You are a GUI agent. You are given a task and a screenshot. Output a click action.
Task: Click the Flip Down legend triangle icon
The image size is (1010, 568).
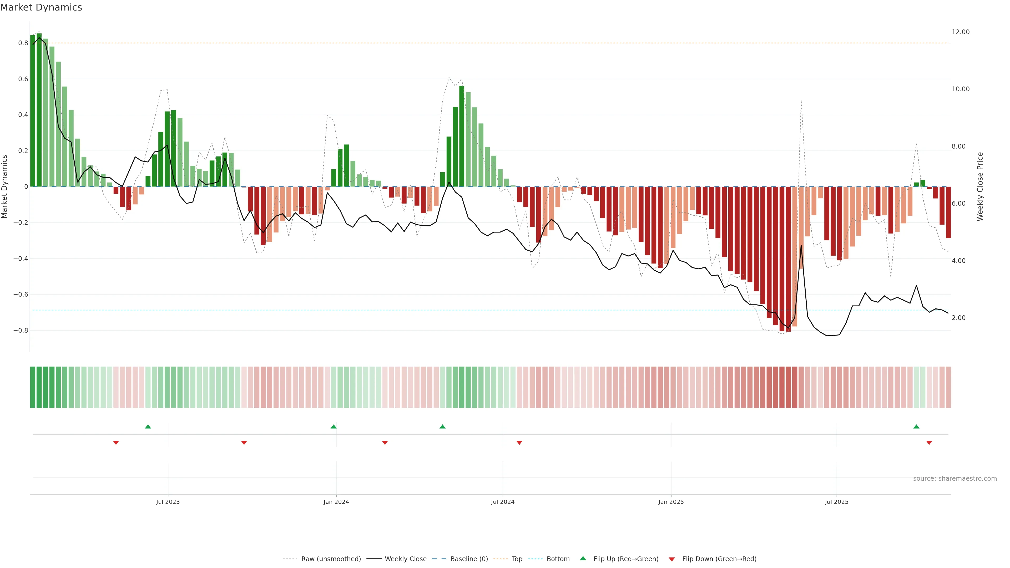coord(672,559)
